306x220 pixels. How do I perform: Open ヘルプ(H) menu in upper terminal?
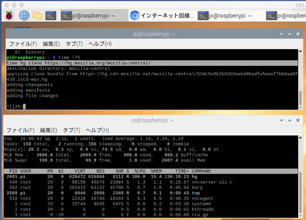point(100,44)
